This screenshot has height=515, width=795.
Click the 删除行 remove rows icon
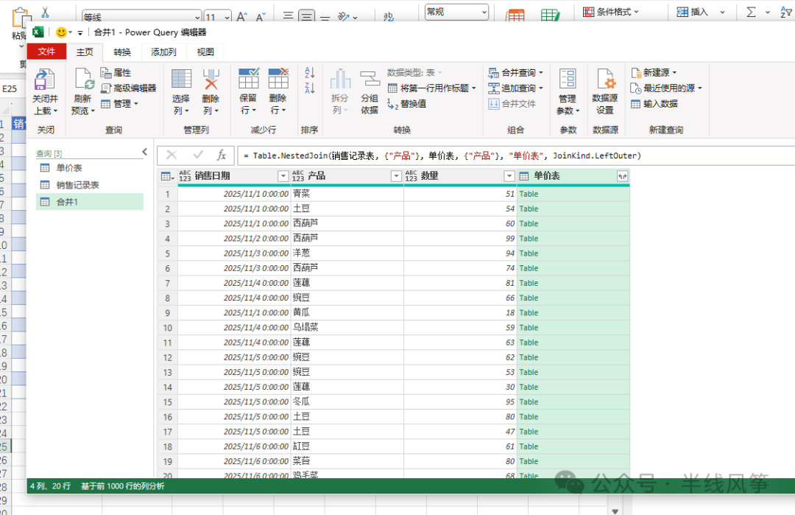278,79
